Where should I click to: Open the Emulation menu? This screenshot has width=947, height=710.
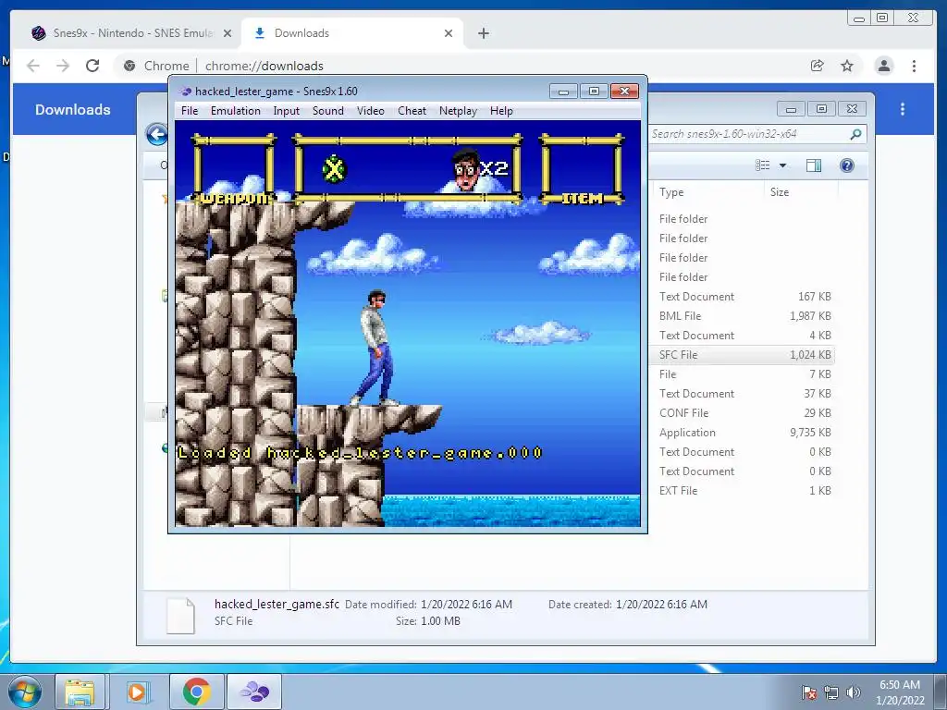[x=235, y=111]
